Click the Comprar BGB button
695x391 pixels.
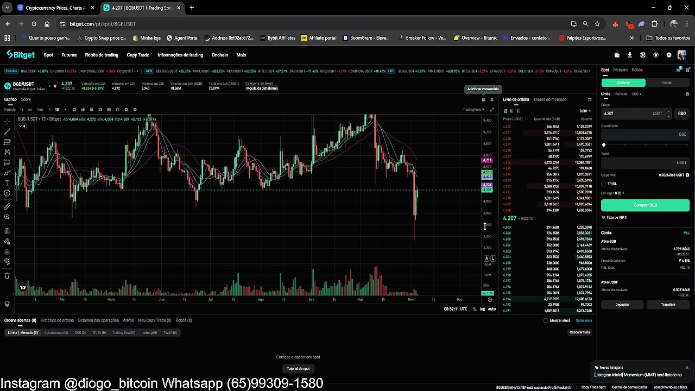point(645,205)
